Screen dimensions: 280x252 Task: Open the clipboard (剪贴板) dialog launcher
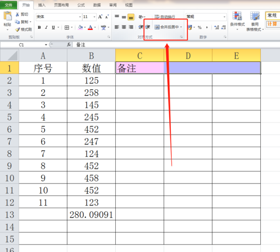(x=31, y=37)
